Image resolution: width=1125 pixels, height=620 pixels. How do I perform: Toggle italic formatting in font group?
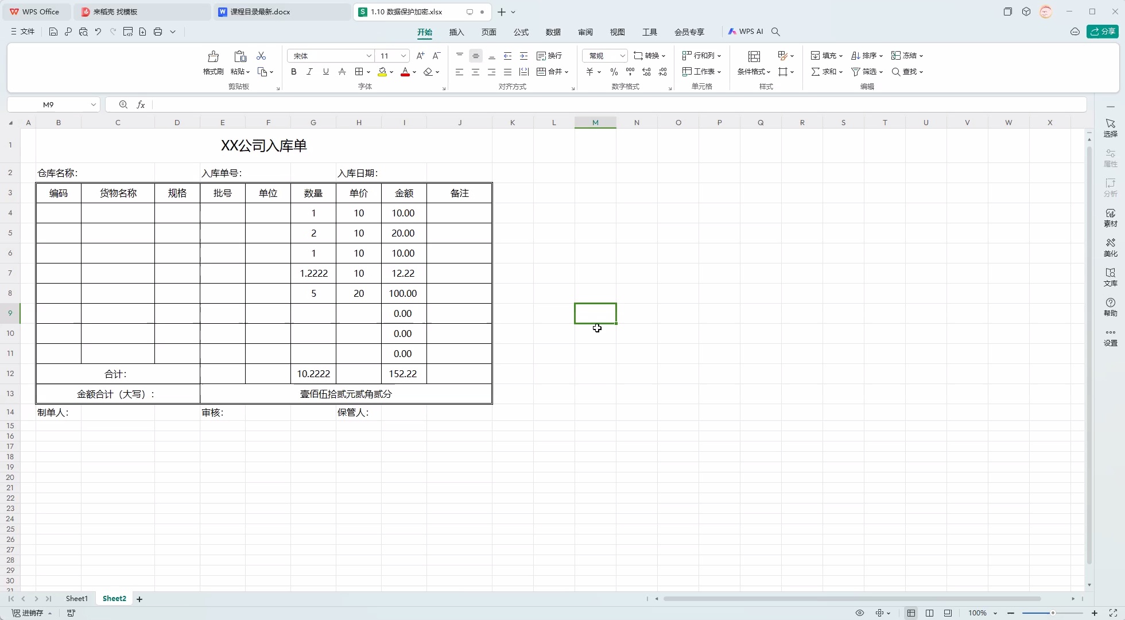(309, 72)
